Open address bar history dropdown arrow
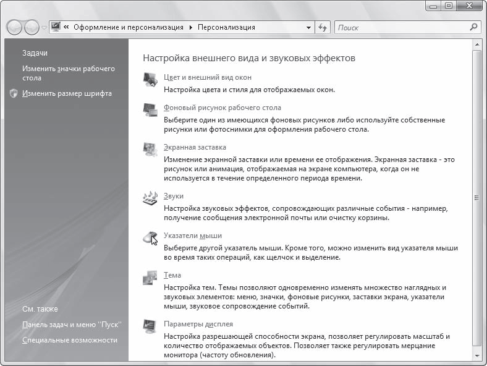Image resolution: width=487 pixels, height=366 pixels. [308, 28]
